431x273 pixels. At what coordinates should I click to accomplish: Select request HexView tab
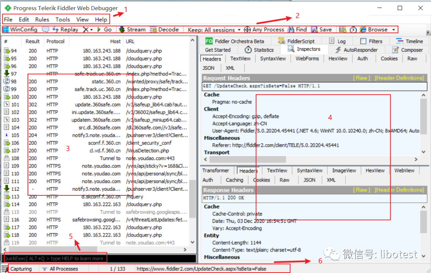[338, 58]
